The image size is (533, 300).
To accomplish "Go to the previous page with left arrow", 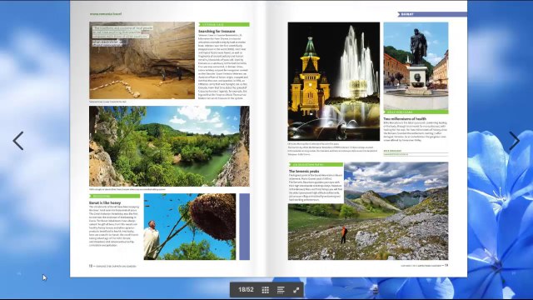I will (x=18, y=141).
